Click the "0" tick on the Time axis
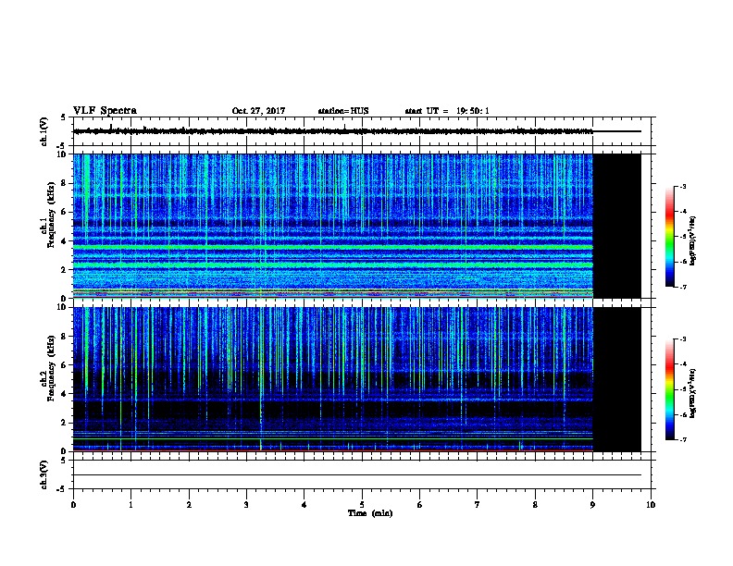This screenshot has width=733, height=566. (x=73, y=505)
